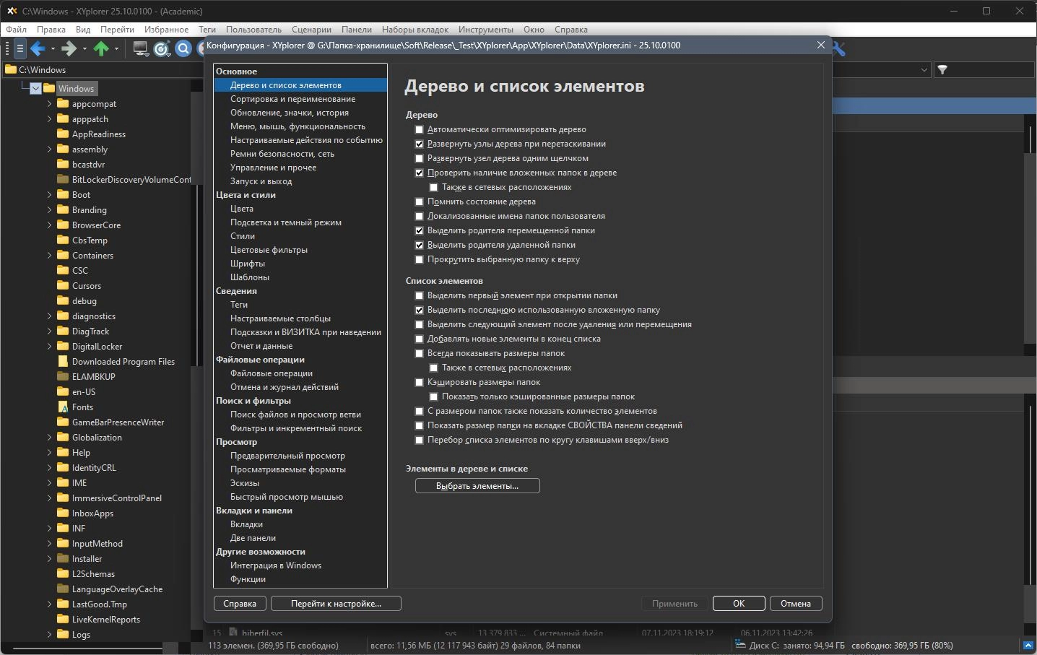
Task: Click the folder icon in the C:\Windows address bar
Action: [10, 69]
